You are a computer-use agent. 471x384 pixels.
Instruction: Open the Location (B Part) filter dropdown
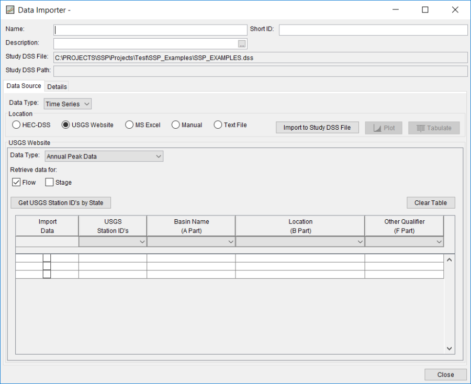coord(300,242)
